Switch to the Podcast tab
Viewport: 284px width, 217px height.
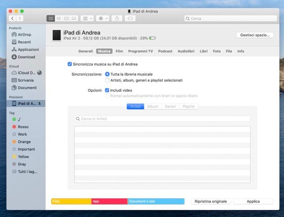pos(165,51)
